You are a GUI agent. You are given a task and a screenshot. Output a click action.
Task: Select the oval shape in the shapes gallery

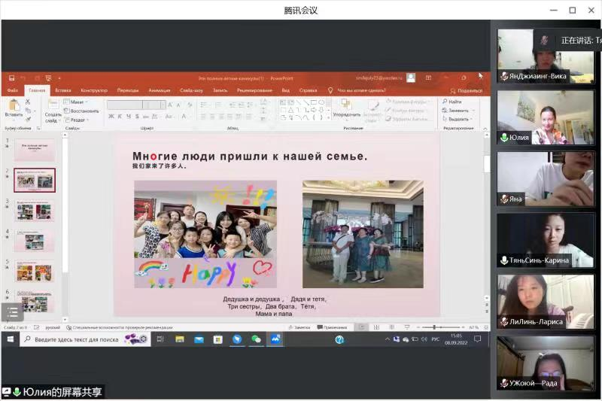[x=321, y=102]
